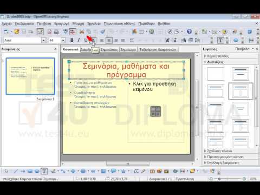
Task: Click the Export as PDF icon
Action: [49, 32]
